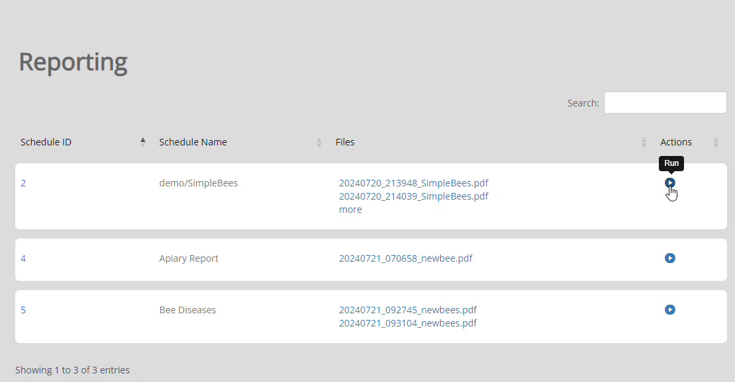735x382 pixels.
Task: Select the Apiary Report schedule name
Action: [x=189, y=258]
